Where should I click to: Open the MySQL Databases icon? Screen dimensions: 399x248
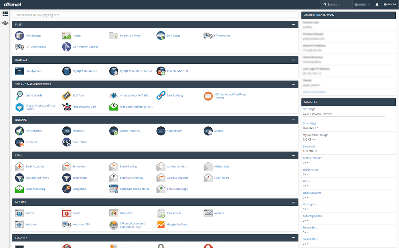point(67,71)
